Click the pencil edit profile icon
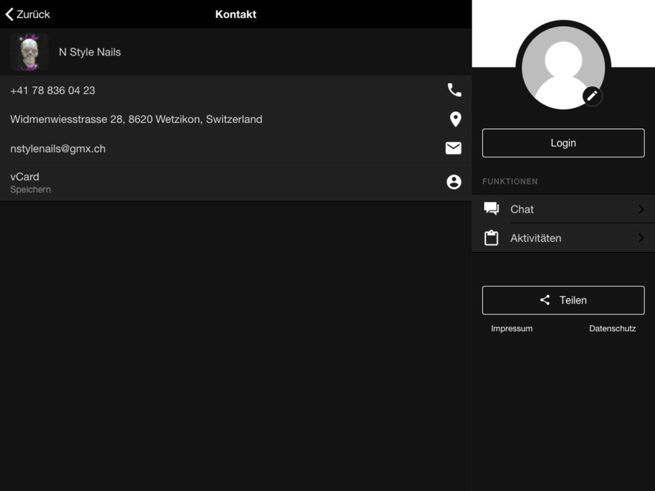The height and width of the screenshot is (491, 655). click(592, 96)
